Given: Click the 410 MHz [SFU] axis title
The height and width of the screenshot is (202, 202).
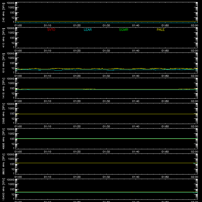Looking at the screenshot, I should coord(3,38).
